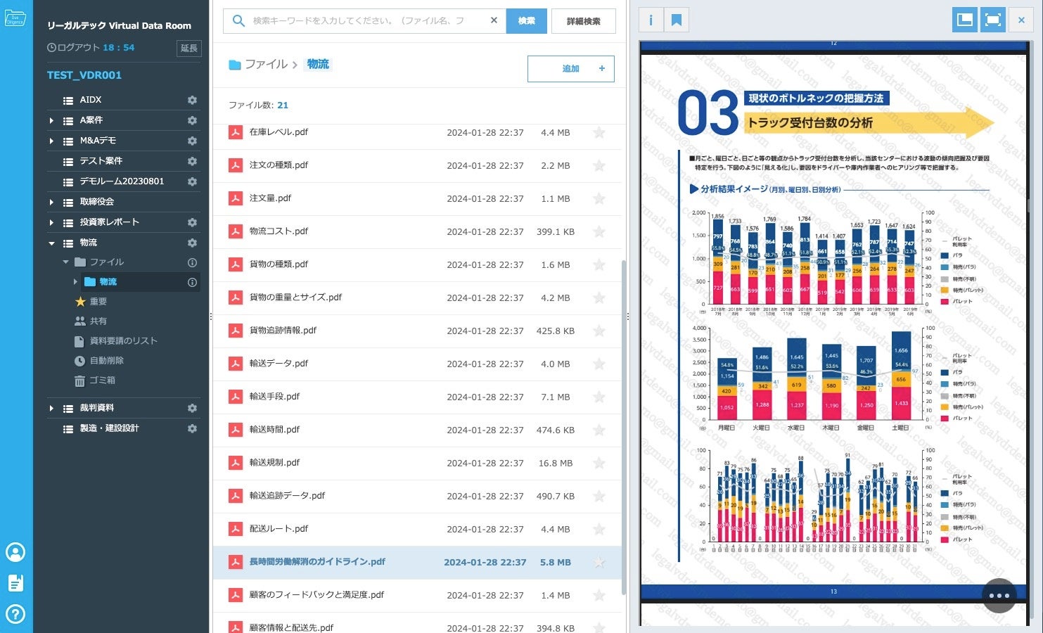The width and height of the screenshot is (1043, 633).
Task: Click the bookmark icon in viewer toolbar
Action: coord(677,20)
